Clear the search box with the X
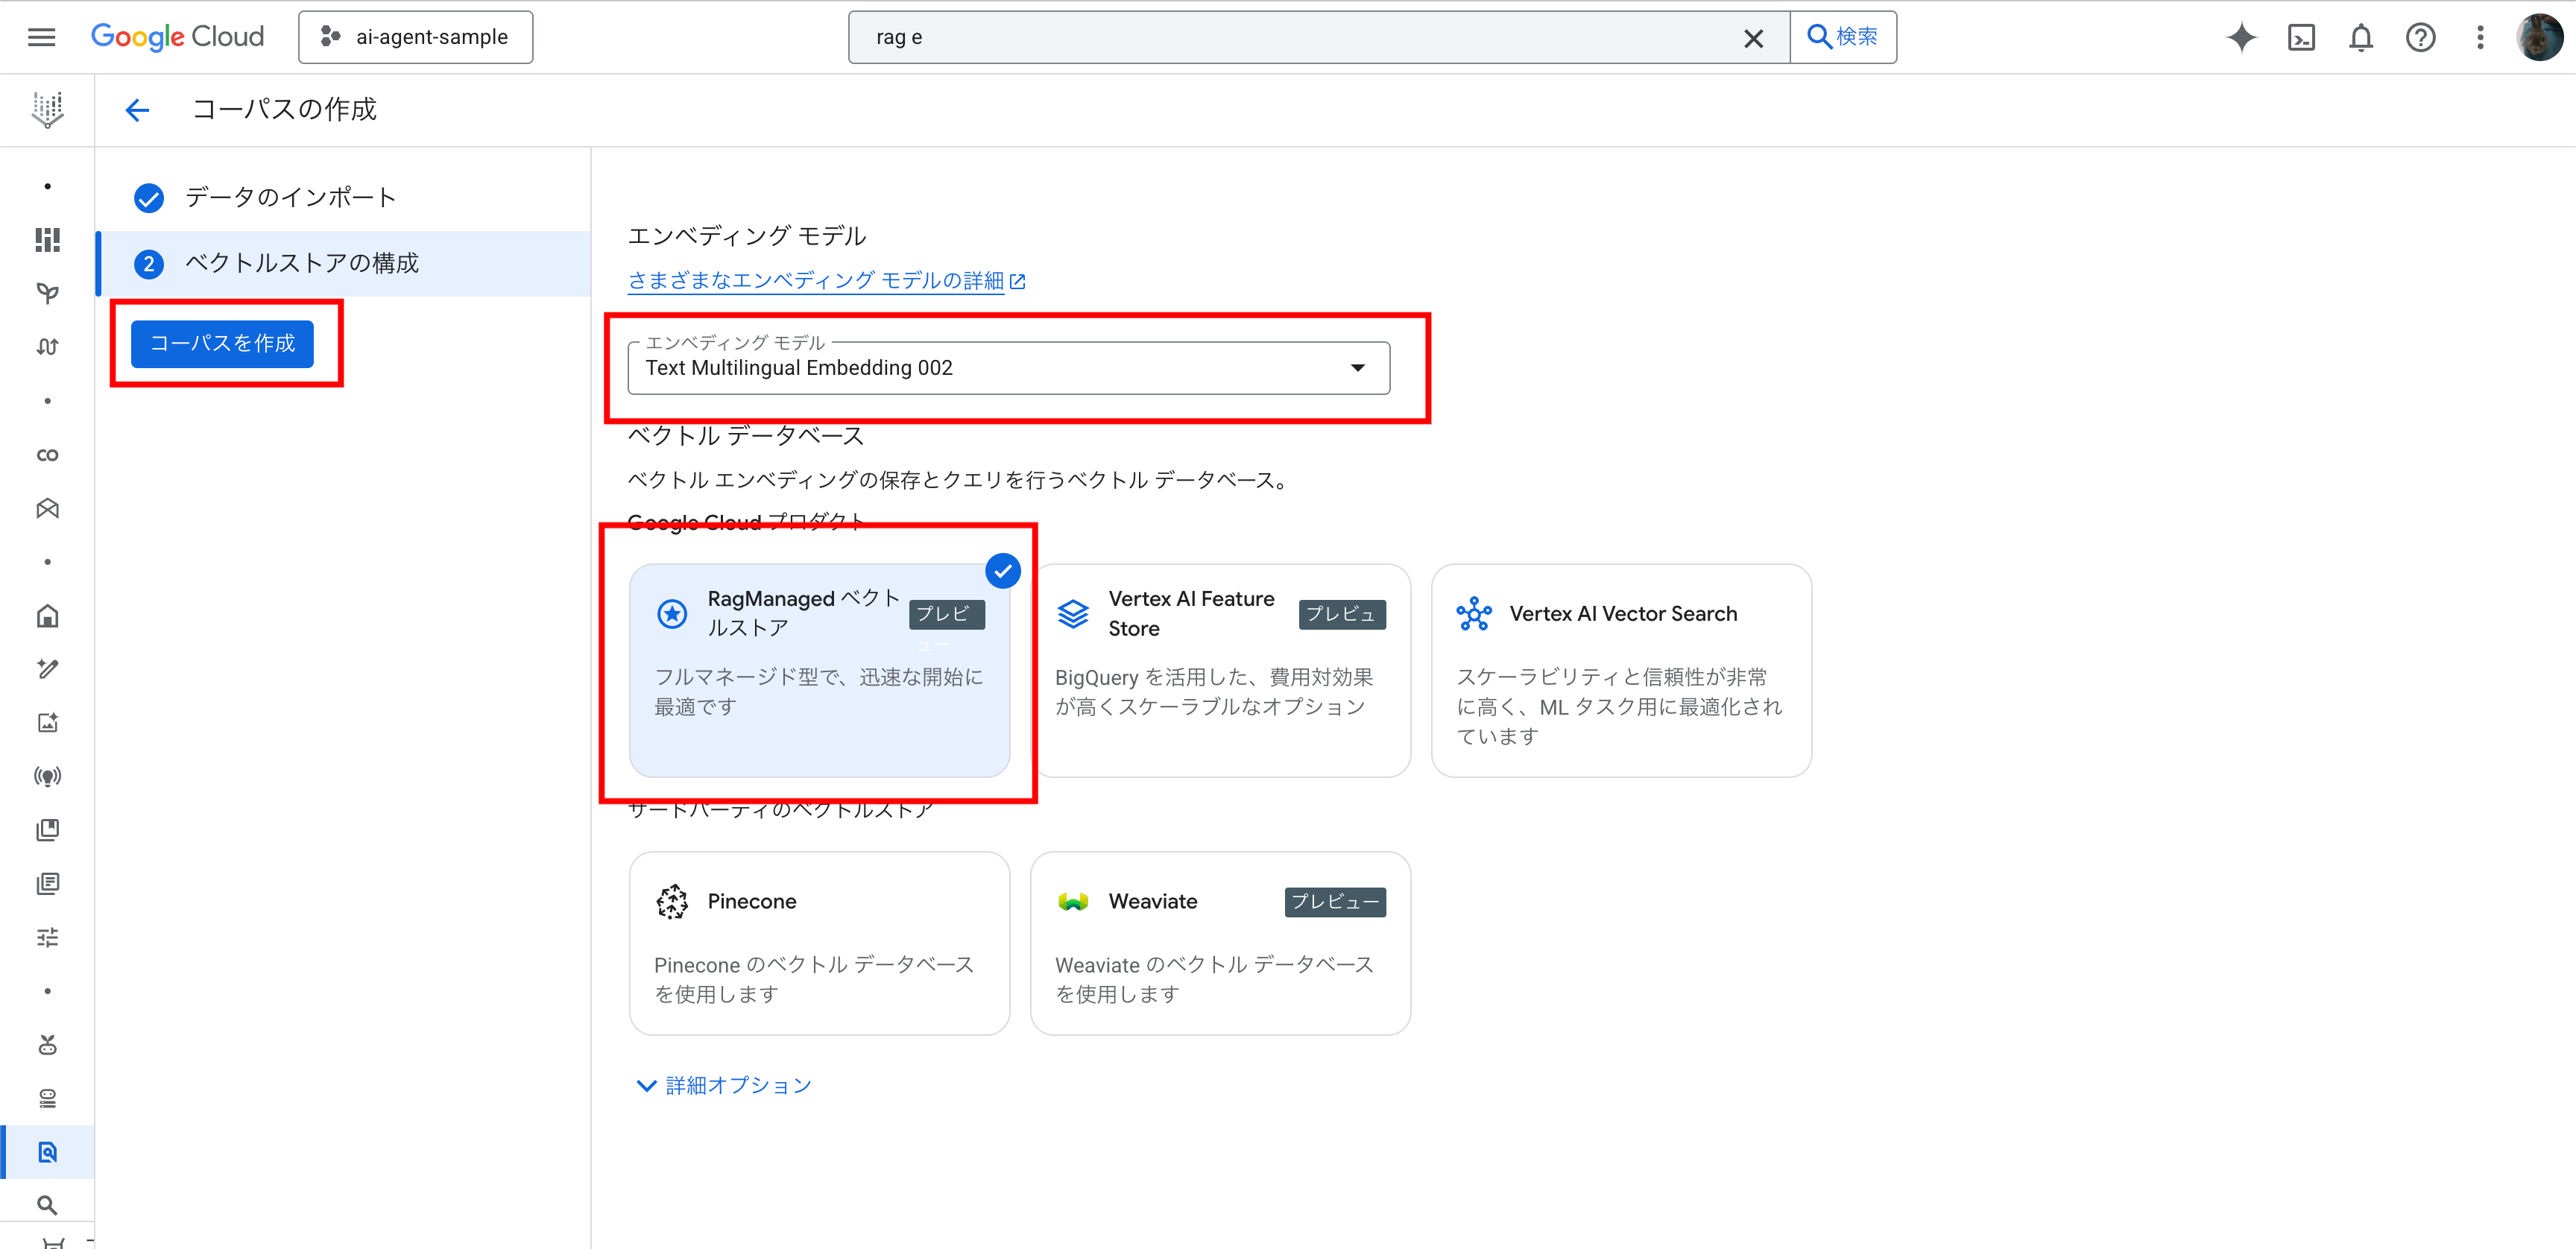The height and width of the screenshot is (1249, 2576). point(1753,38)
